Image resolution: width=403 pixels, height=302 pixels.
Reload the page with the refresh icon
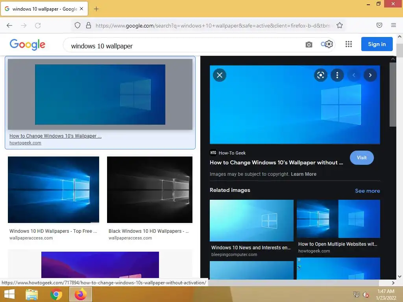pos(38,25)
